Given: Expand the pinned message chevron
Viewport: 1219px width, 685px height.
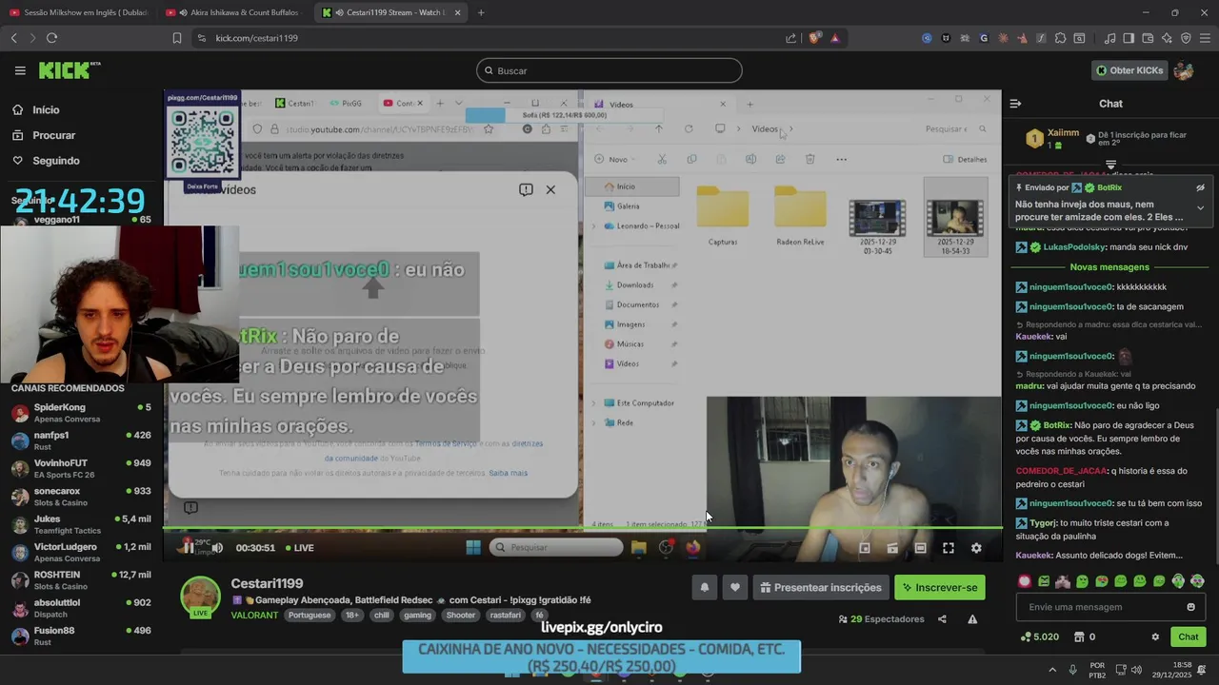Looking at the screenshot, I should (1200, 208).
